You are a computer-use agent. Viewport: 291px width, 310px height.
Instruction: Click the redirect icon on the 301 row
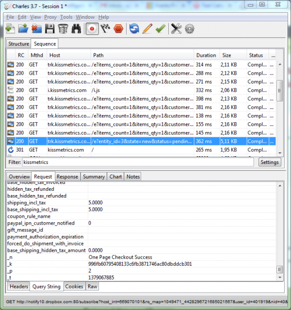click(11, 150)
